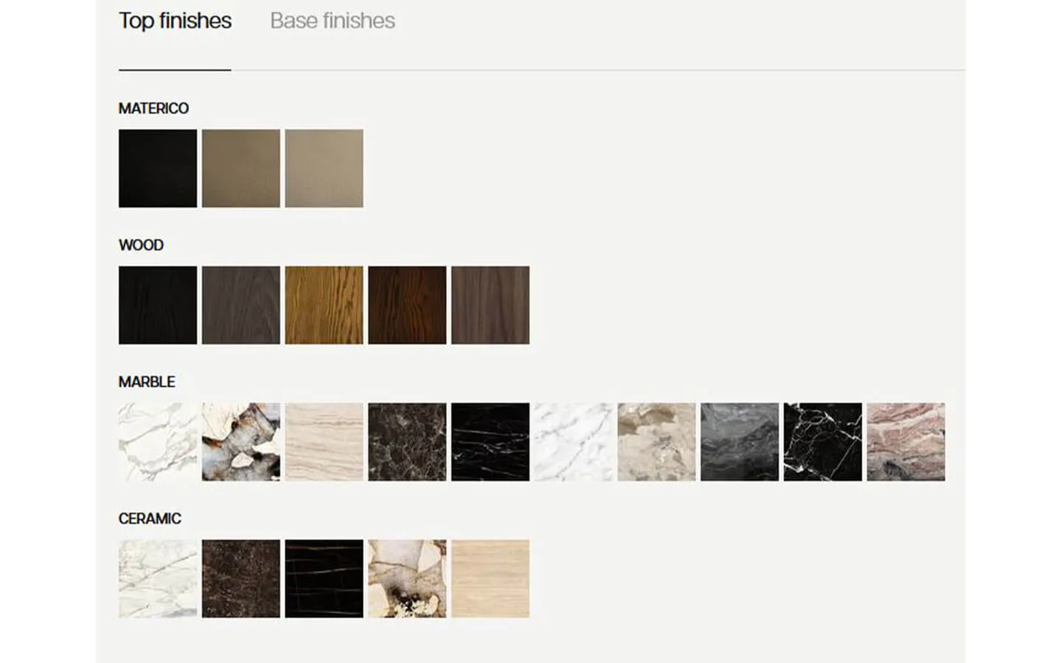Choose the pink-red veined marble swatch
1062x663 pixels.
click(906, 442)
